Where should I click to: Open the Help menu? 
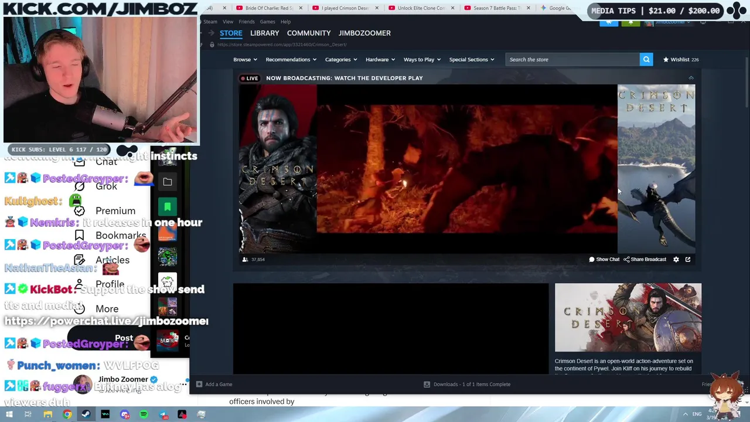point(285,22)
